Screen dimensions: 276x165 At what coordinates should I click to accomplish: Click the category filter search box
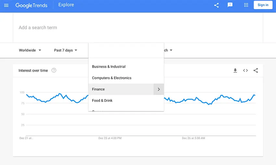click(126, 50)
